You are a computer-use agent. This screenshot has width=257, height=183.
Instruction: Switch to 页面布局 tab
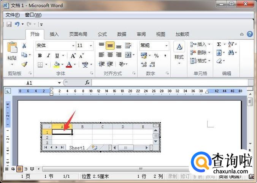click(78, 34)
